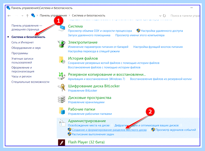The height and width of the screenshot is (151, 205).
Task: Click shield icon beside Расписание выполнения задач
Action: [69, 134]
